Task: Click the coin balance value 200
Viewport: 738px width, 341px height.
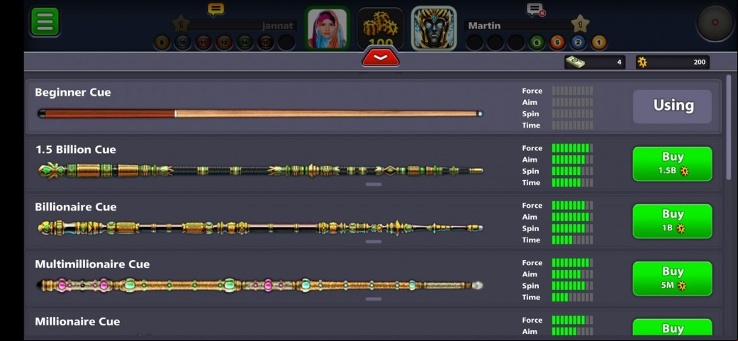Action: click(700, 62)
